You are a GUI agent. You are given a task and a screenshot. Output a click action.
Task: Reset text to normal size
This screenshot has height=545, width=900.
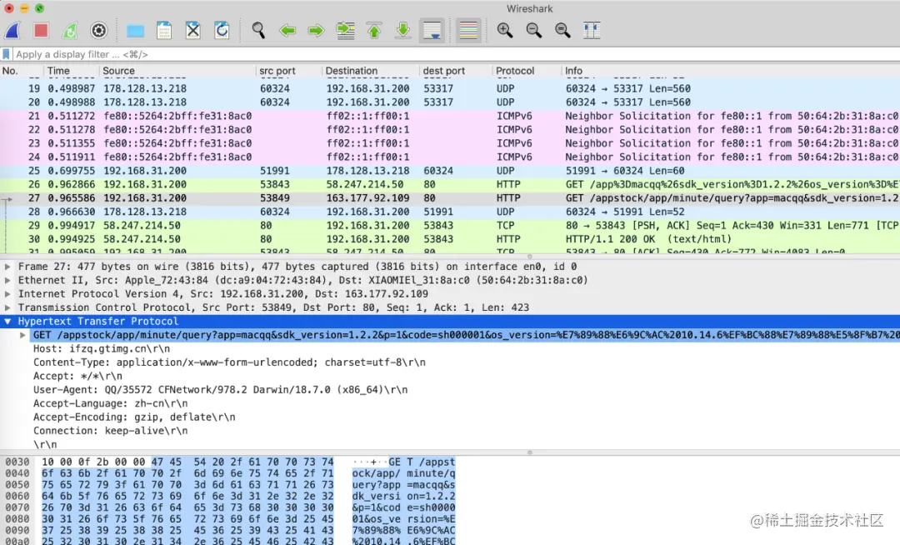click(x=562, y=30)
